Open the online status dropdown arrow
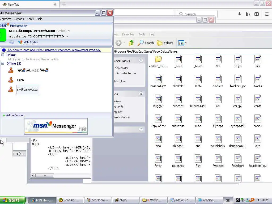The image size is (272, 204). (69, 31)
